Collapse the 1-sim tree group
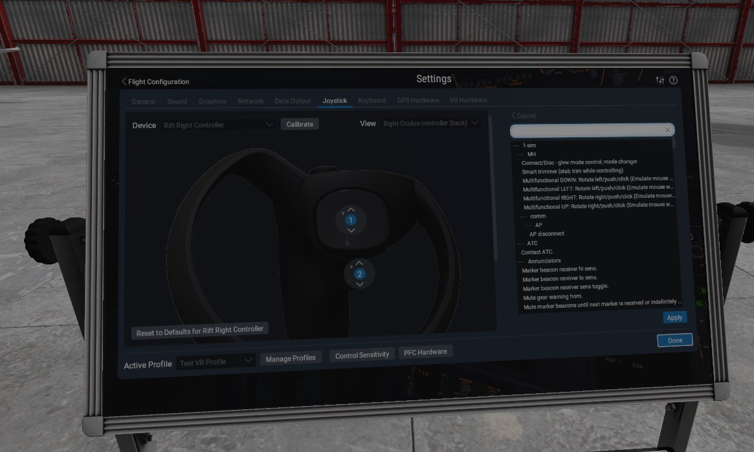 click(516, 145)
